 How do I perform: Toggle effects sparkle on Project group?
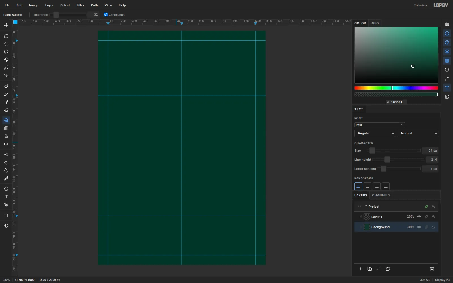426,207
